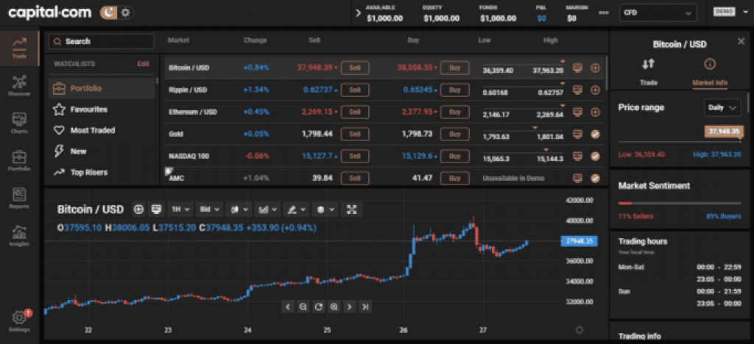Screen dimensions: 754x344
Task: Click Buy for AMC
Action: point(455,178)
